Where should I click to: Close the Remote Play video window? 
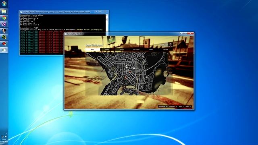191,33
